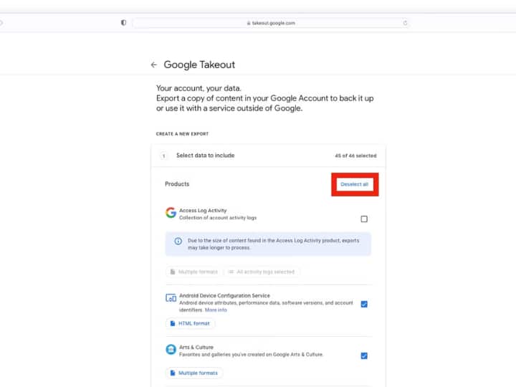Click the 45 of 46 selected counter

[x=355, y=156]
